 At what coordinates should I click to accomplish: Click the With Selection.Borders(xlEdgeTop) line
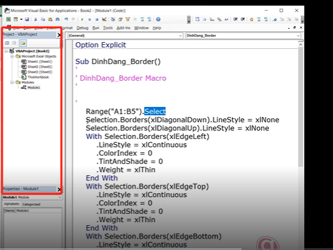[x=147, y=186]
